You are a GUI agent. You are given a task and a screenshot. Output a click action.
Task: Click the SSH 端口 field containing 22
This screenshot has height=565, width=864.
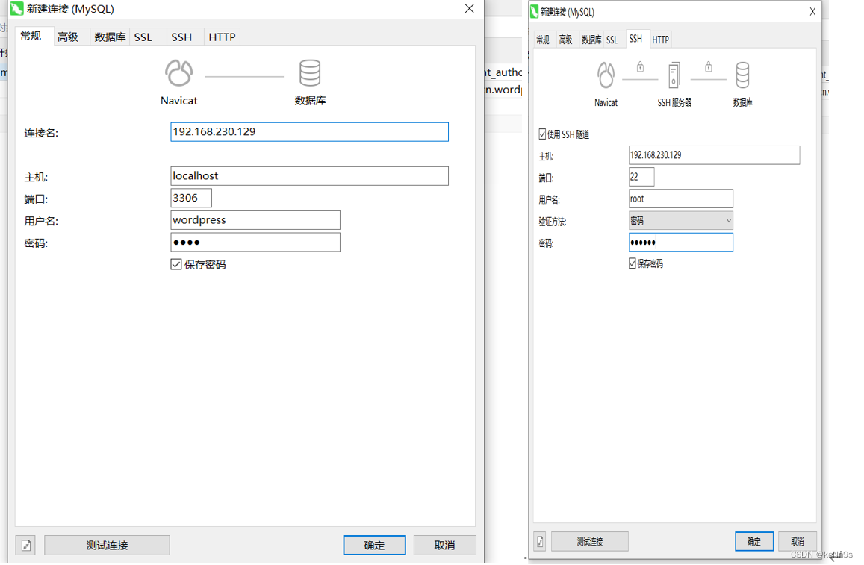641,177
